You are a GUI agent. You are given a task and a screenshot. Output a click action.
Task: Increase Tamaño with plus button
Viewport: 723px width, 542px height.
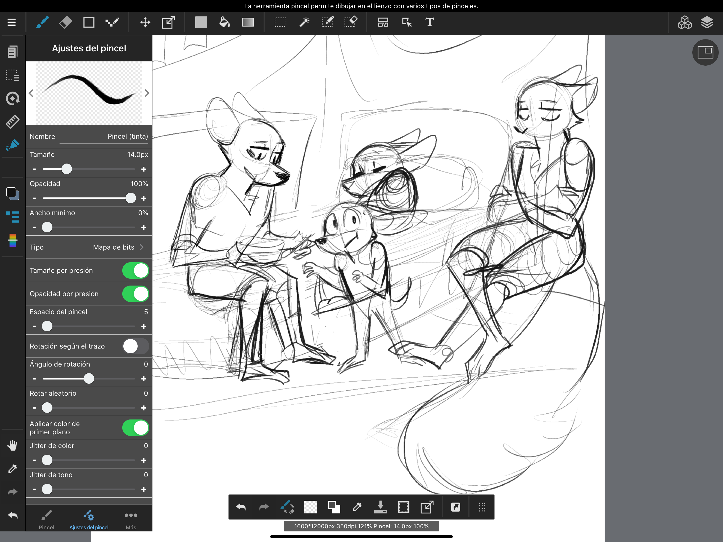[x=143, y=169]
